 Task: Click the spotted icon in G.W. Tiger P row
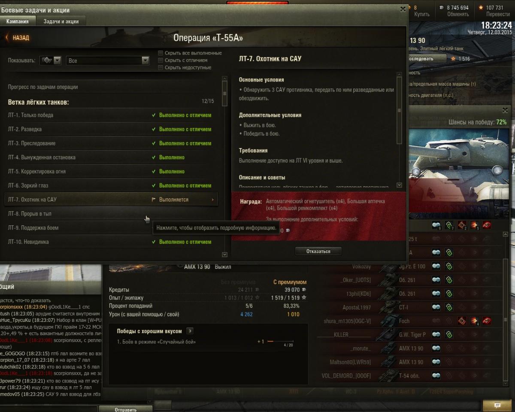coord(436,334)
